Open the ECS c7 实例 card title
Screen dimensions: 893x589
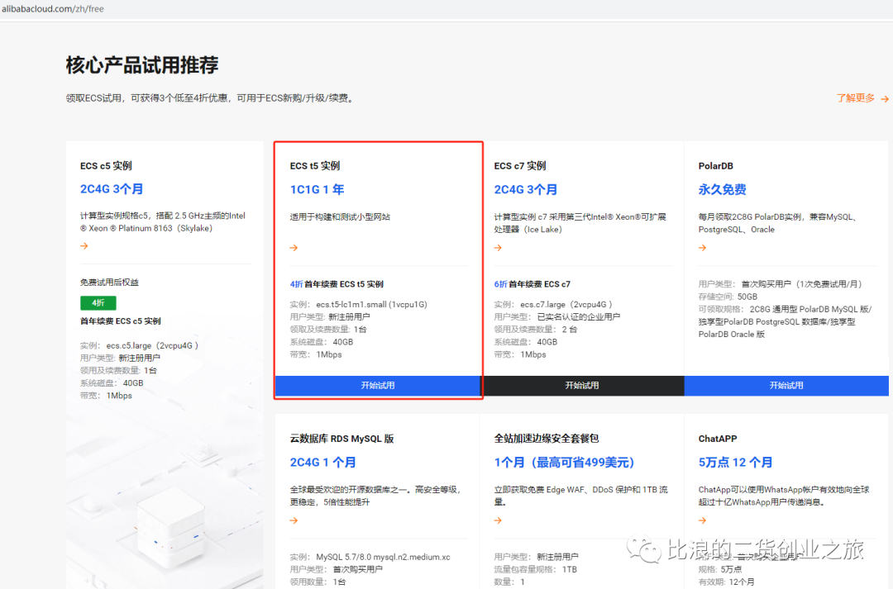pos(520,165)
